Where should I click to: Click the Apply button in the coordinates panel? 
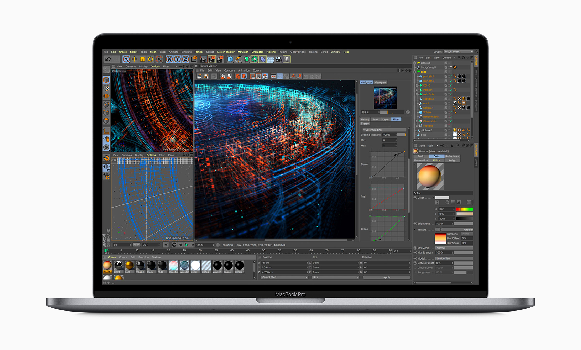[x=386, y=277]
